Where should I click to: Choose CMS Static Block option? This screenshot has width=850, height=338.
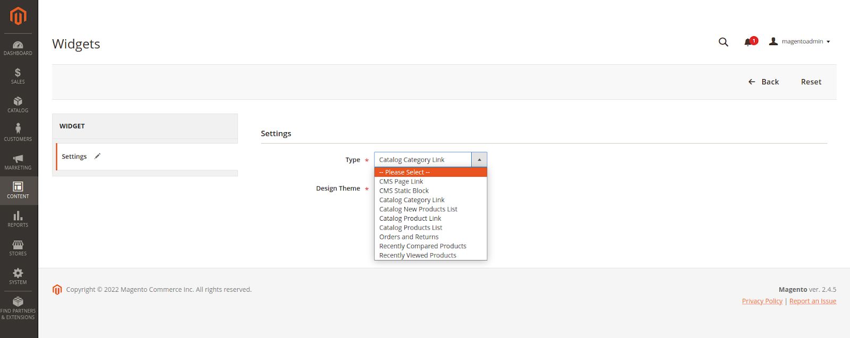(430, 190)
